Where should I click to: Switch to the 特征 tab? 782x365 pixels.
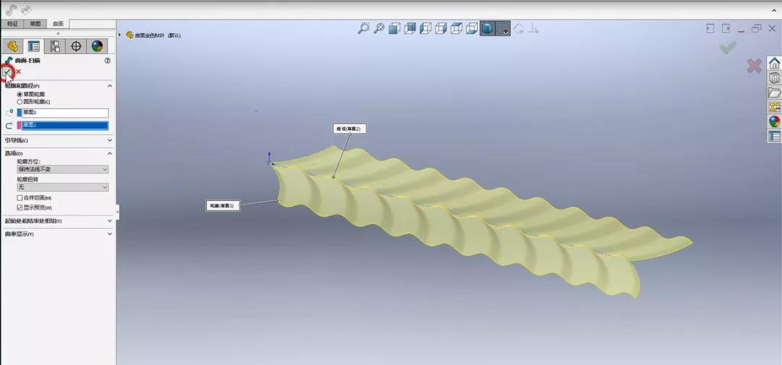tap(12, 23)
